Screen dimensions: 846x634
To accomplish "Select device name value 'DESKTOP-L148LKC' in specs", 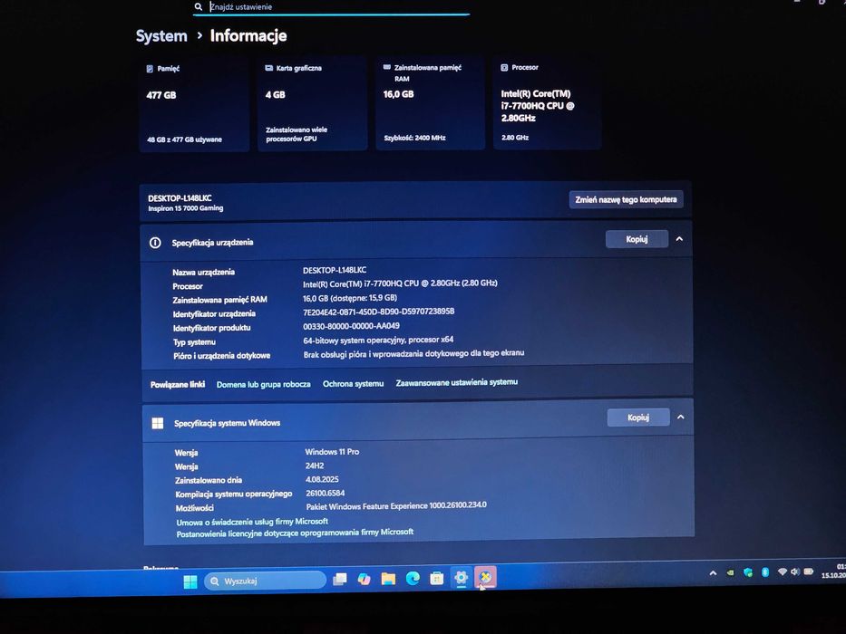I will [335, 270].
